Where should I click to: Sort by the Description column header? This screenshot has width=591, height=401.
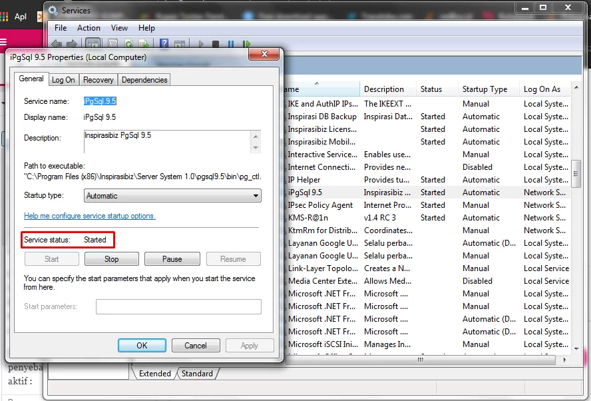pos(387,89)
